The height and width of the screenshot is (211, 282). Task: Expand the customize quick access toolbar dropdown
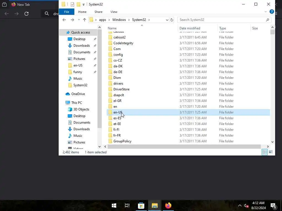83,4
